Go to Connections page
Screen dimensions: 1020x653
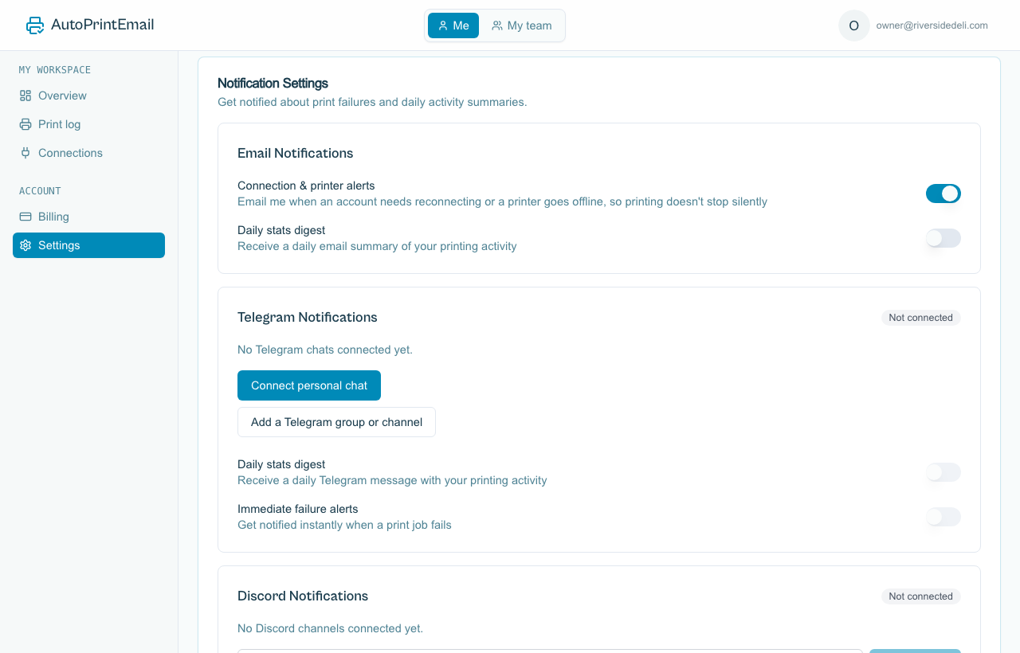(x=88, y=153)
